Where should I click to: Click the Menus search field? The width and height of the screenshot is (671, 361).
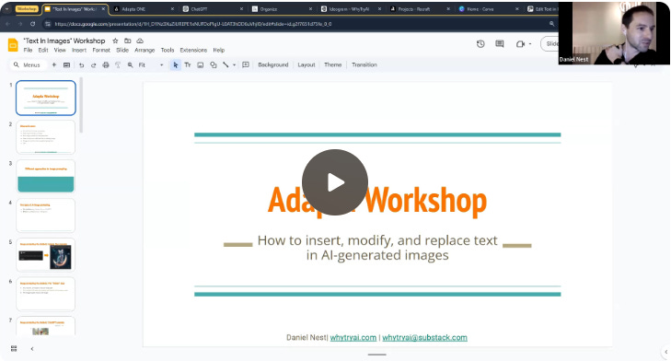(x=28, y=65)
